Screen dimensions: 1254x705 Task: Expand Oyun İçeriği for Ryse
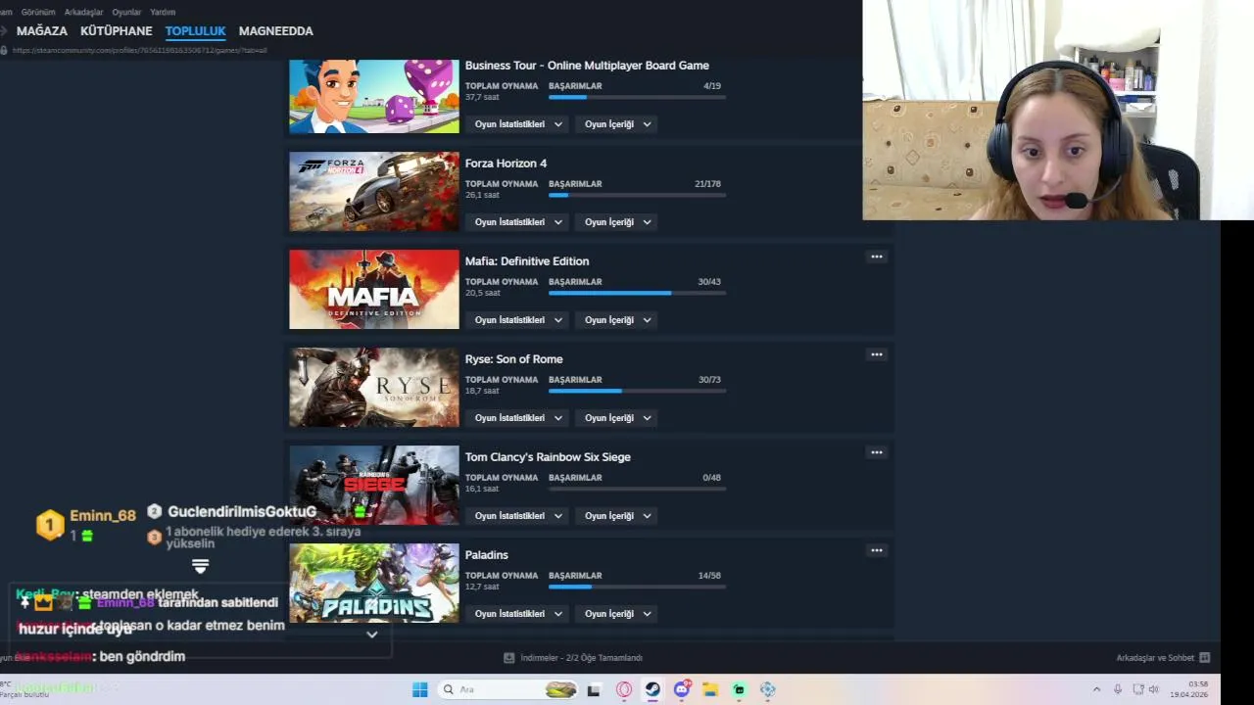[x=615, y=418]
